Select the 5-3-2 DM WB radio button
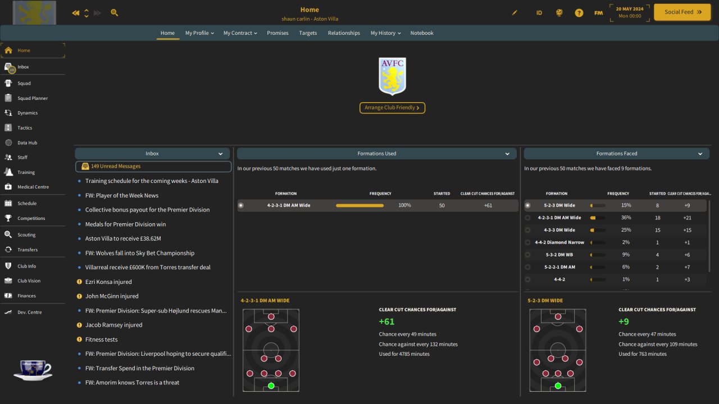The height and width of the screenshot is (404, 719). pos(527,255)
